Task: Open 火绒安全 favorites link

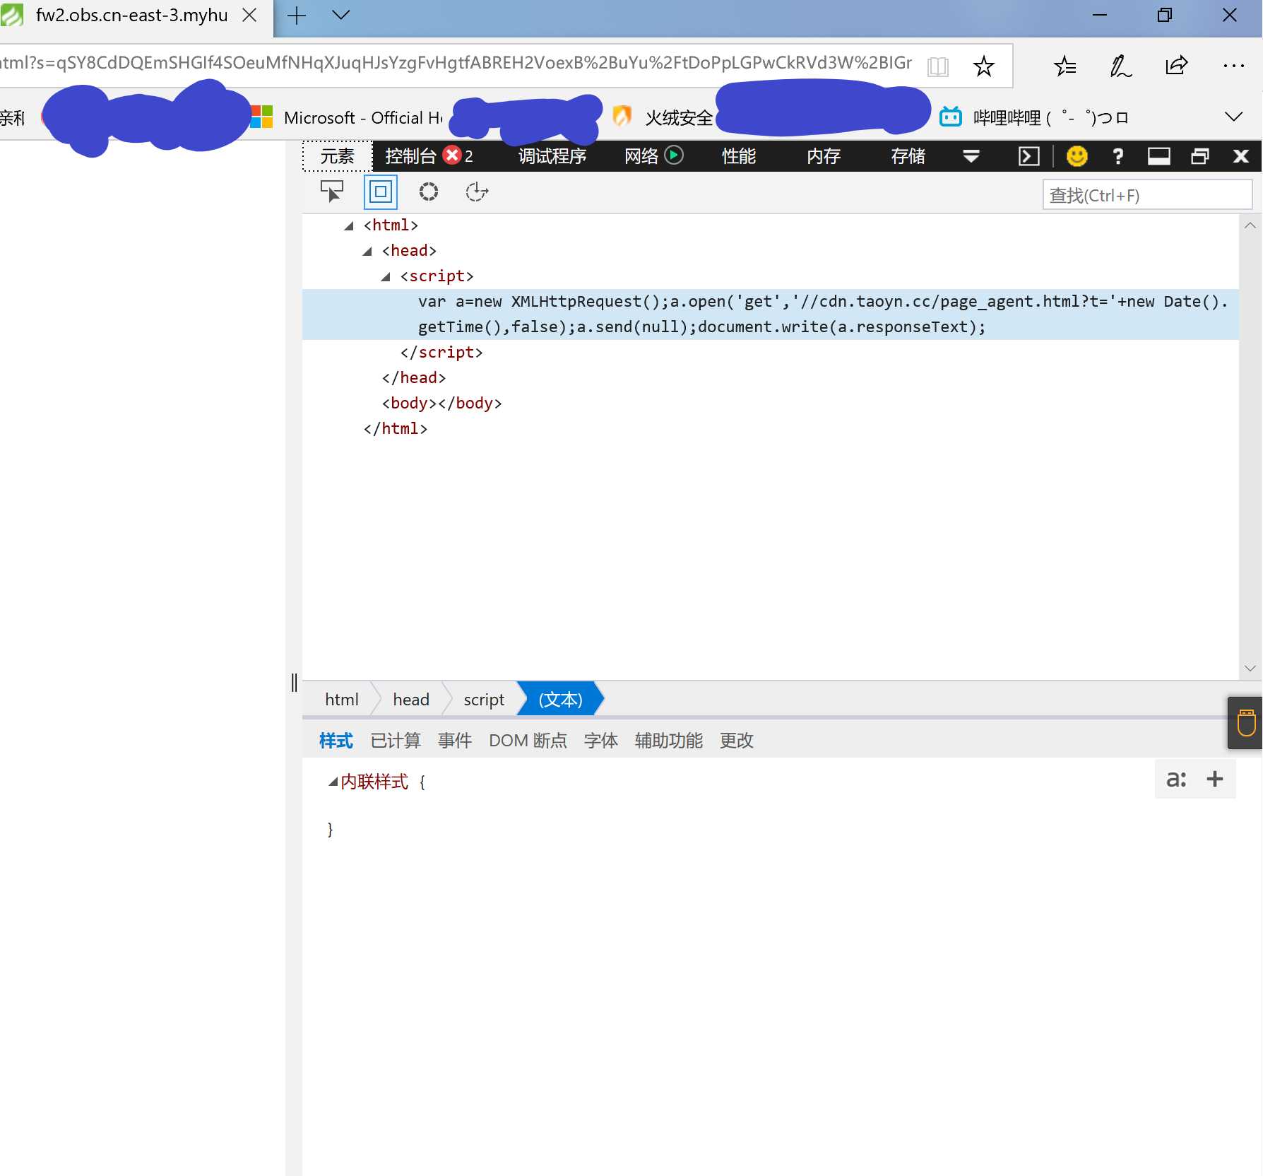Action: coord(664,117)
